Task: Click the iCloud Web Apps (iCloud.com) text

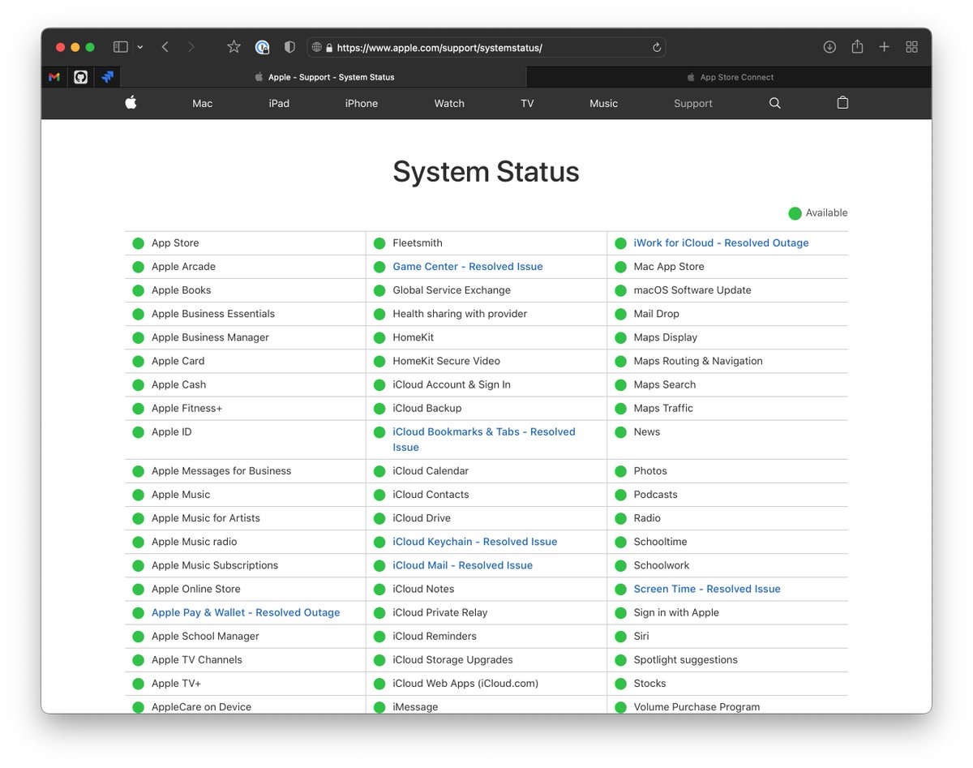Action: (465, 683)
